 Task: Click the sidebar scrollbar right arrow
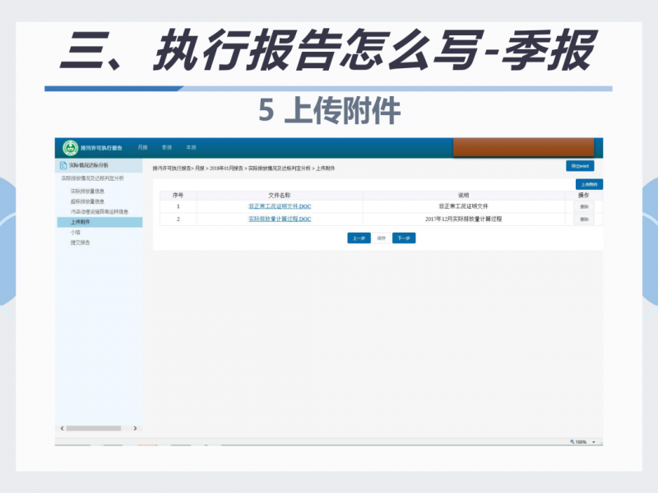(x=135, y=428)
